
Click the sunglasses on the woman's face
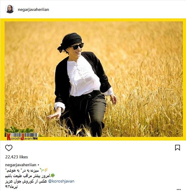click(x=77, y=47)
